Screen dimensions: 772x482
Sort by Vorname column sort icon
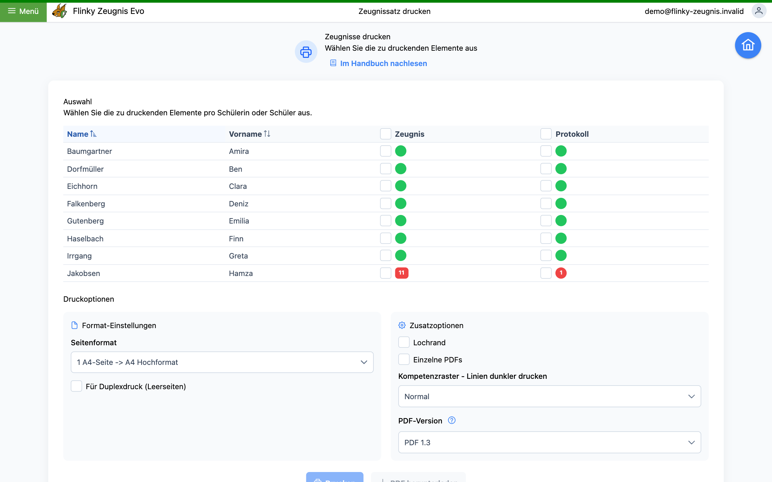coord(267,134)
